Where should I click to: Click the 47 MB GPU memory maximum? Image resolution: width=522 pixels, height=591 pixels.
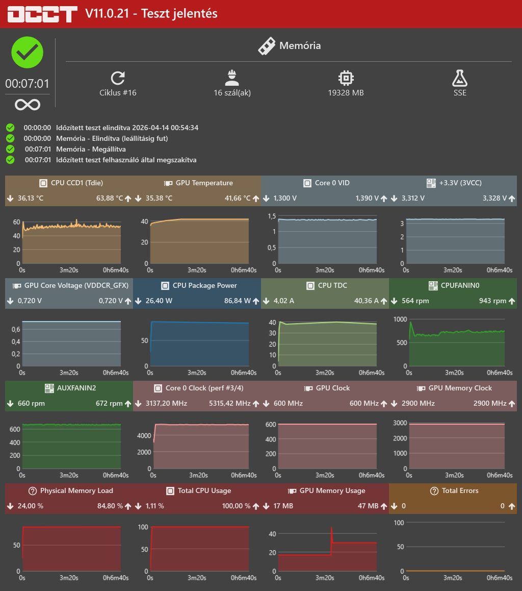368,506
